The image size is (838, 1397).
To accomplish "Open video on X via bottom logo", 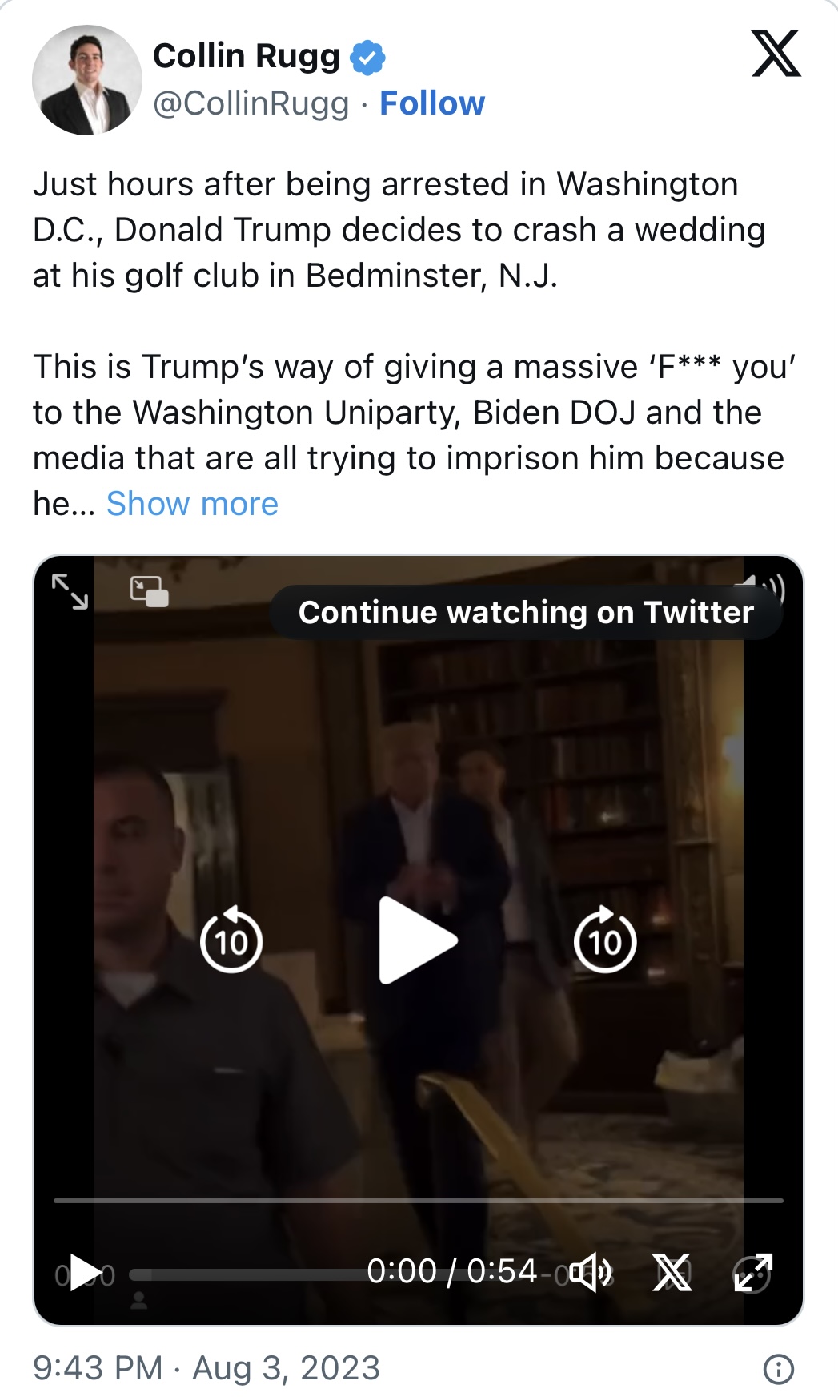I will pyautogui.click(x=672, y=1272).
